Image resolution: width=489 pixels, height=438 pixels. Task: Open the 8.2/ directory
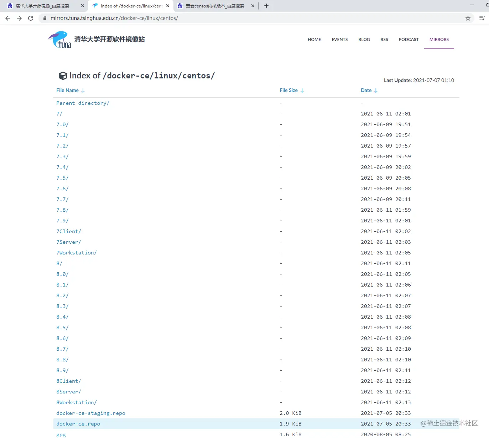[x=62, y=295]
